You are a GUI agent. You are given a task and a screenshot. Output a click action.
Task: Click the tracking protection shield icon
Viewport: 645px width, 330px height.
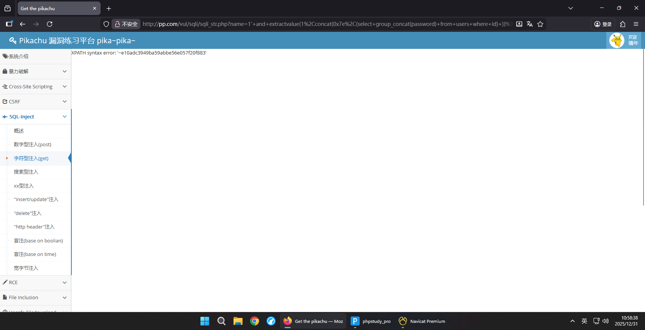[106, 24]
